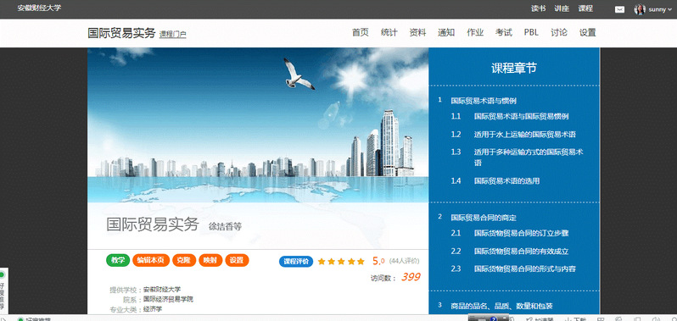Click the 克隆 clone button

tap(184, 260)
